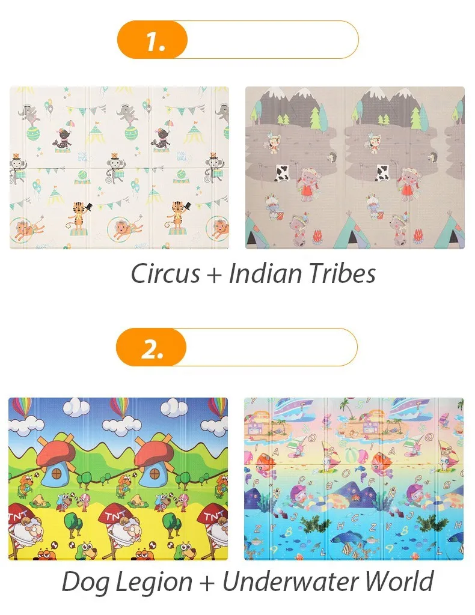Click the lion jumping through hoop
The width and height of the screenshot is (475, 615).
click(x=28, y=230)
